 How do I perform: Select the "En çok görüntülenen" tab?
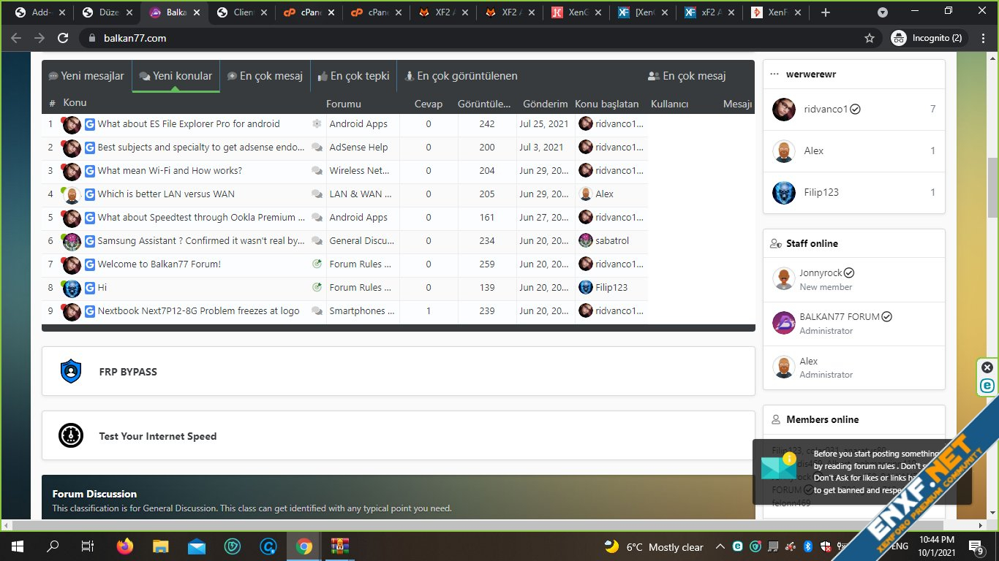(x=461, y=76)
